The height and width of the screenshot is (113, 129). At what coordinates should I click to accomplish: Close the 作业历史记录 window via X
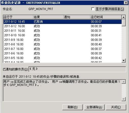[x=126, y=3]
